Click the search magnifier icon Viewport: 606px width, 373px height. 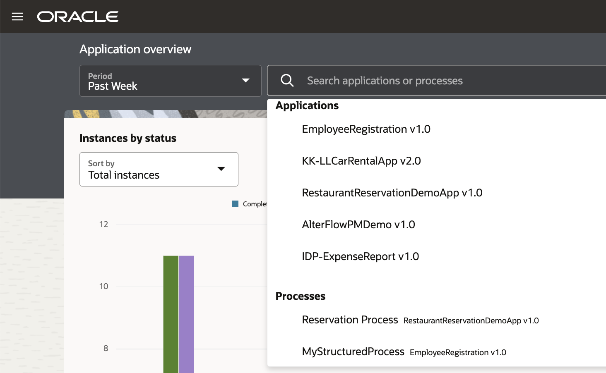pos(286,80)
